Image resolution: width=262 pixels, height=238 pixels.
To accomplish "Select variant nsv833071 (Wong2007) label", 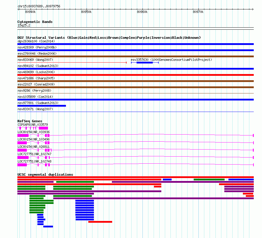I will tap(35, 109).
